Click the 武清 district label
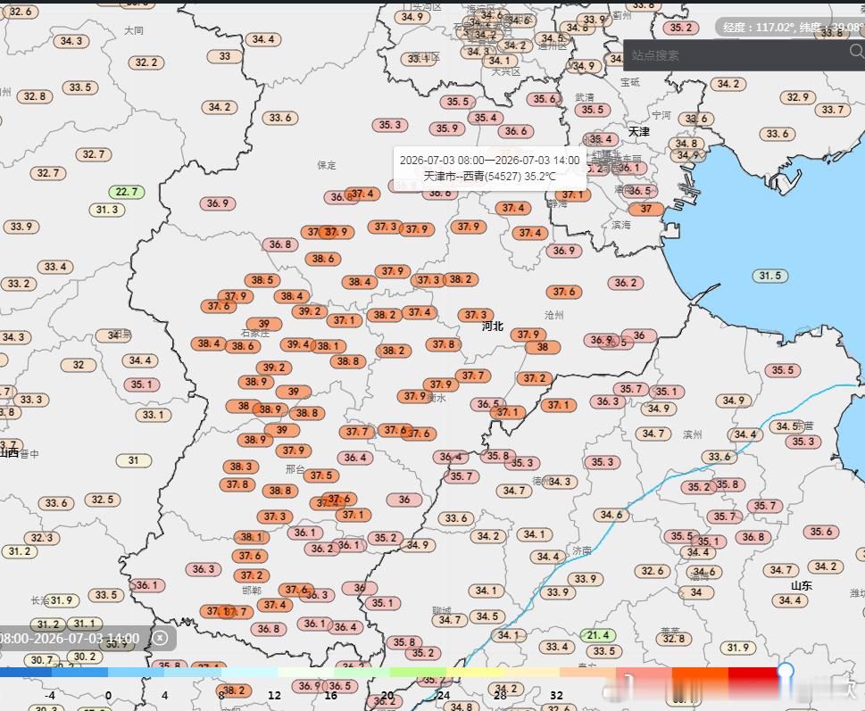This screenshot has height=711, width=865. click(585, 97)
